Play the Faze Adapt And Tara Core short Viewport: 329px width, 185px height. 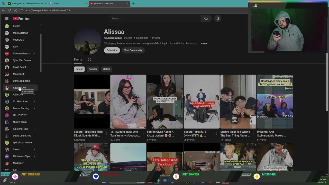coord(165,157)
